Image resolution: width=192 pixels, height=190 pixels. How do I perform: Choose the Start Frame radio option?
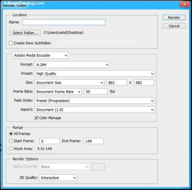pos(11,141)
